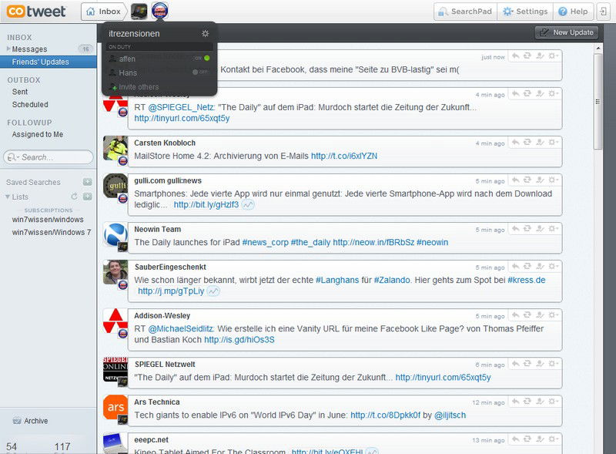Click the sidebar Search field

[x=49, y=157]
